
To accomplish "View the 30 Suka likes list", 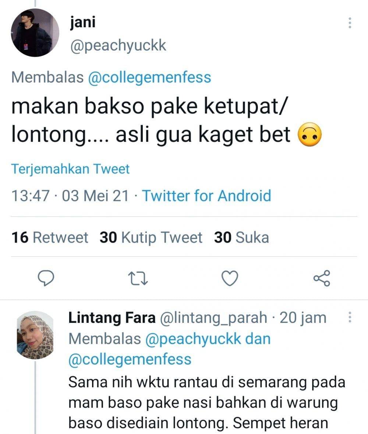I will point(241,237).
